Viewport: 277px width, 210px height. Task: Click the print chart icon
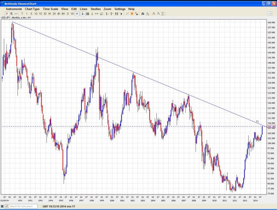143,14
